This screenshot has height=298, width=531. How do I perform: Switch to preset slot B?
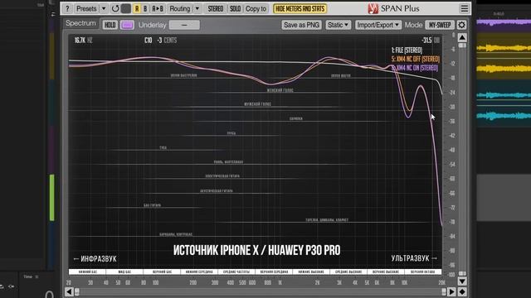(x=145, y=8)
